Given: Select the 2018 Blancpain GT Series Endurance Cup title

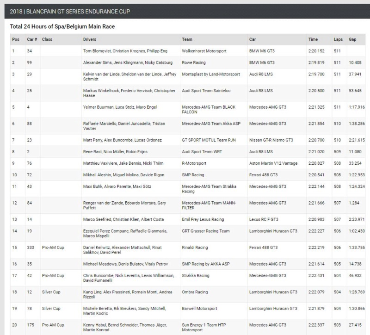Looking at the screenshot, I should (x=70, y=12).
